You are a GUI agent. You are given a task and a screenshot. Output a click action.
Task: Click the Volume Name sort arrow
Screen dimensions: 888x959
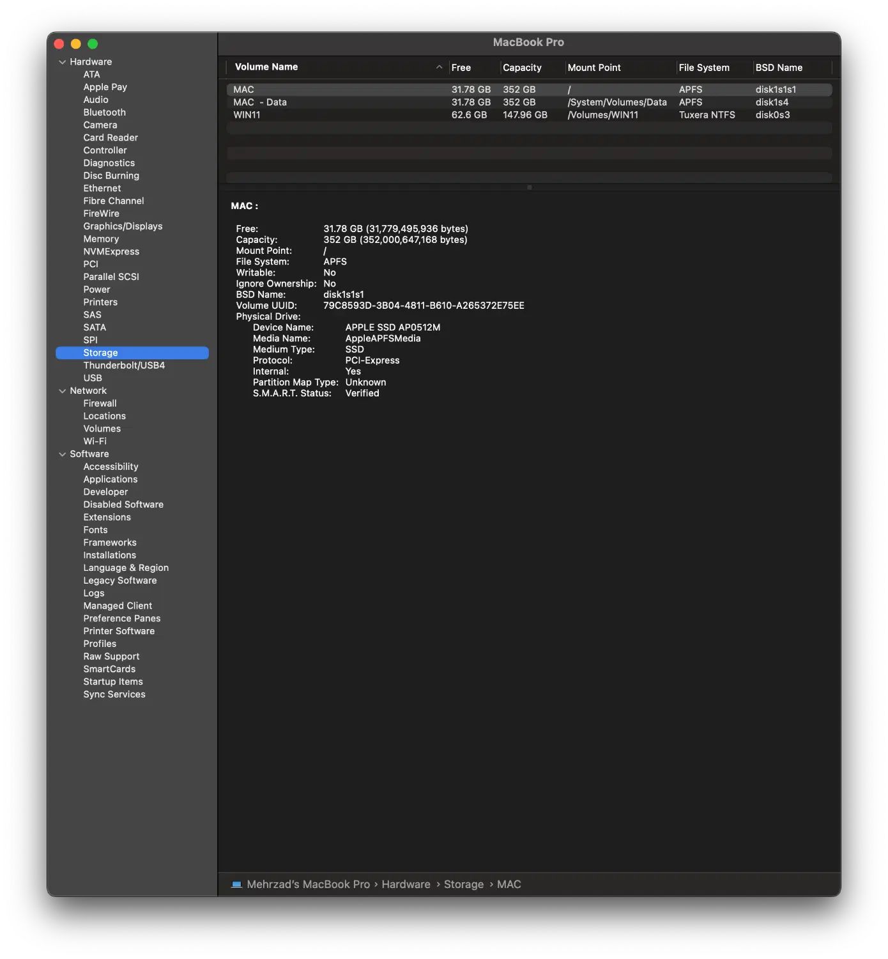[x=439, y=67]
